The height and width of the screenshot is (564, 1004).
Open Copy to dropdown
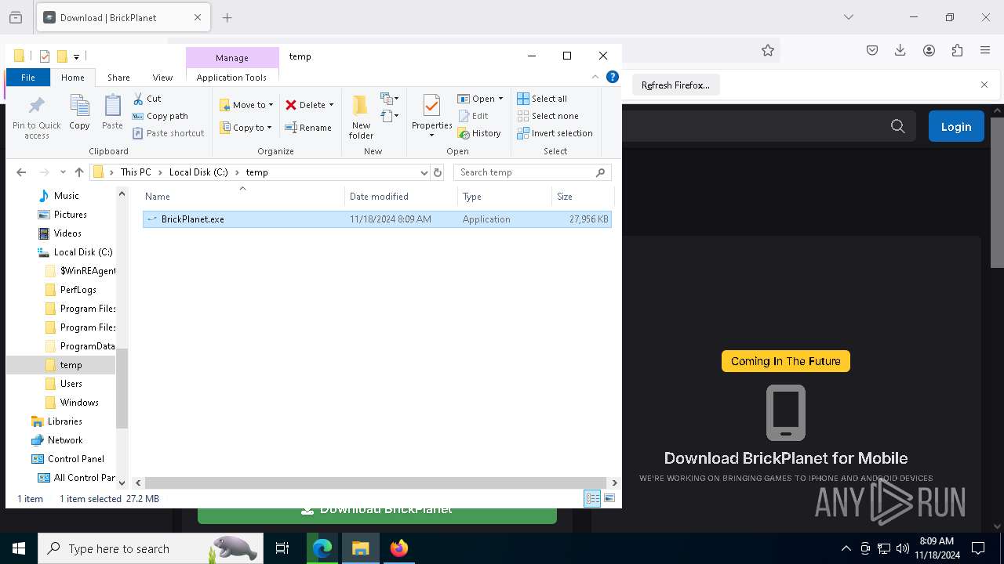pos(246,128)
